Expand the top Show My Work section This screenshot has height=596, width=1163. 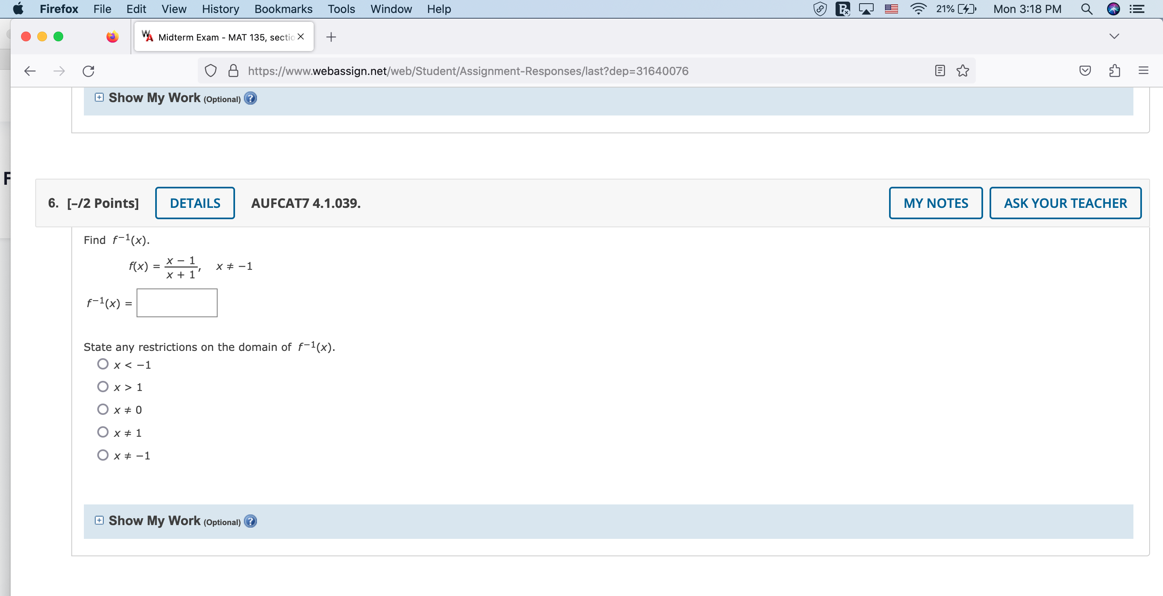coord(99,98)
